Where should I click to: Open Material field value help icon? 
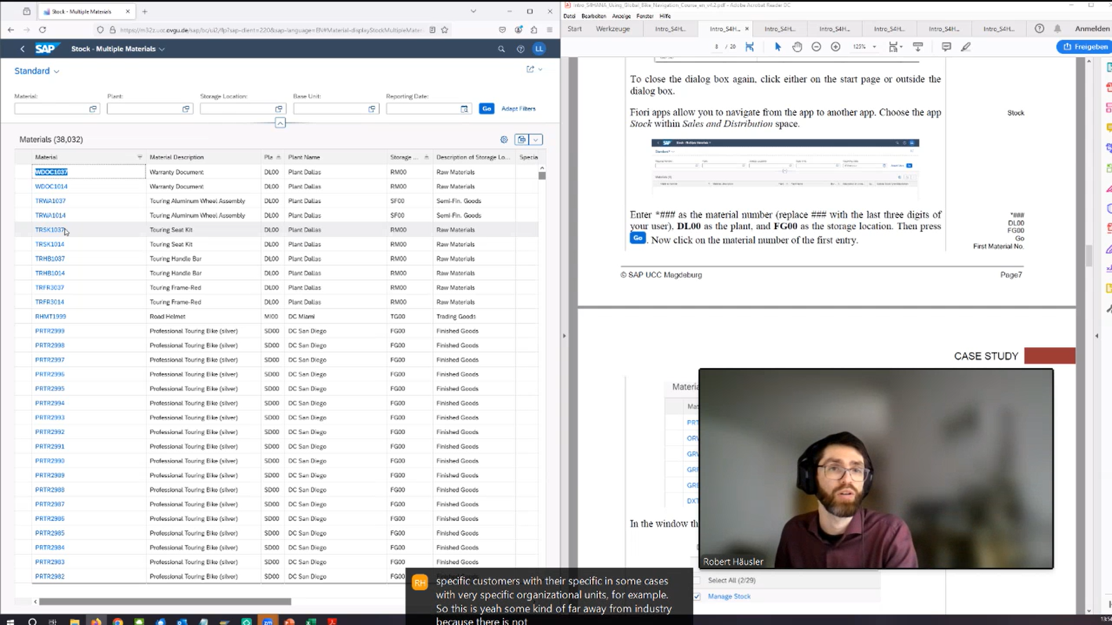pos(93,109)
